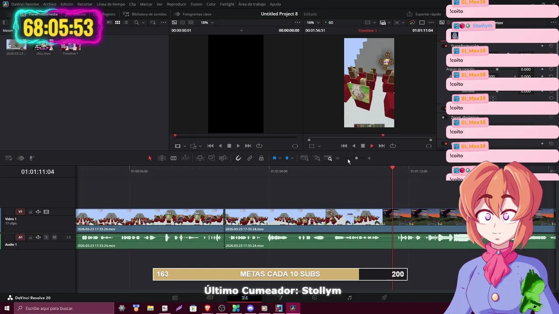The height and width of the screenshot is (314, 559).
Task: Click the microphone voiceover icon
Action: (31, 158)
